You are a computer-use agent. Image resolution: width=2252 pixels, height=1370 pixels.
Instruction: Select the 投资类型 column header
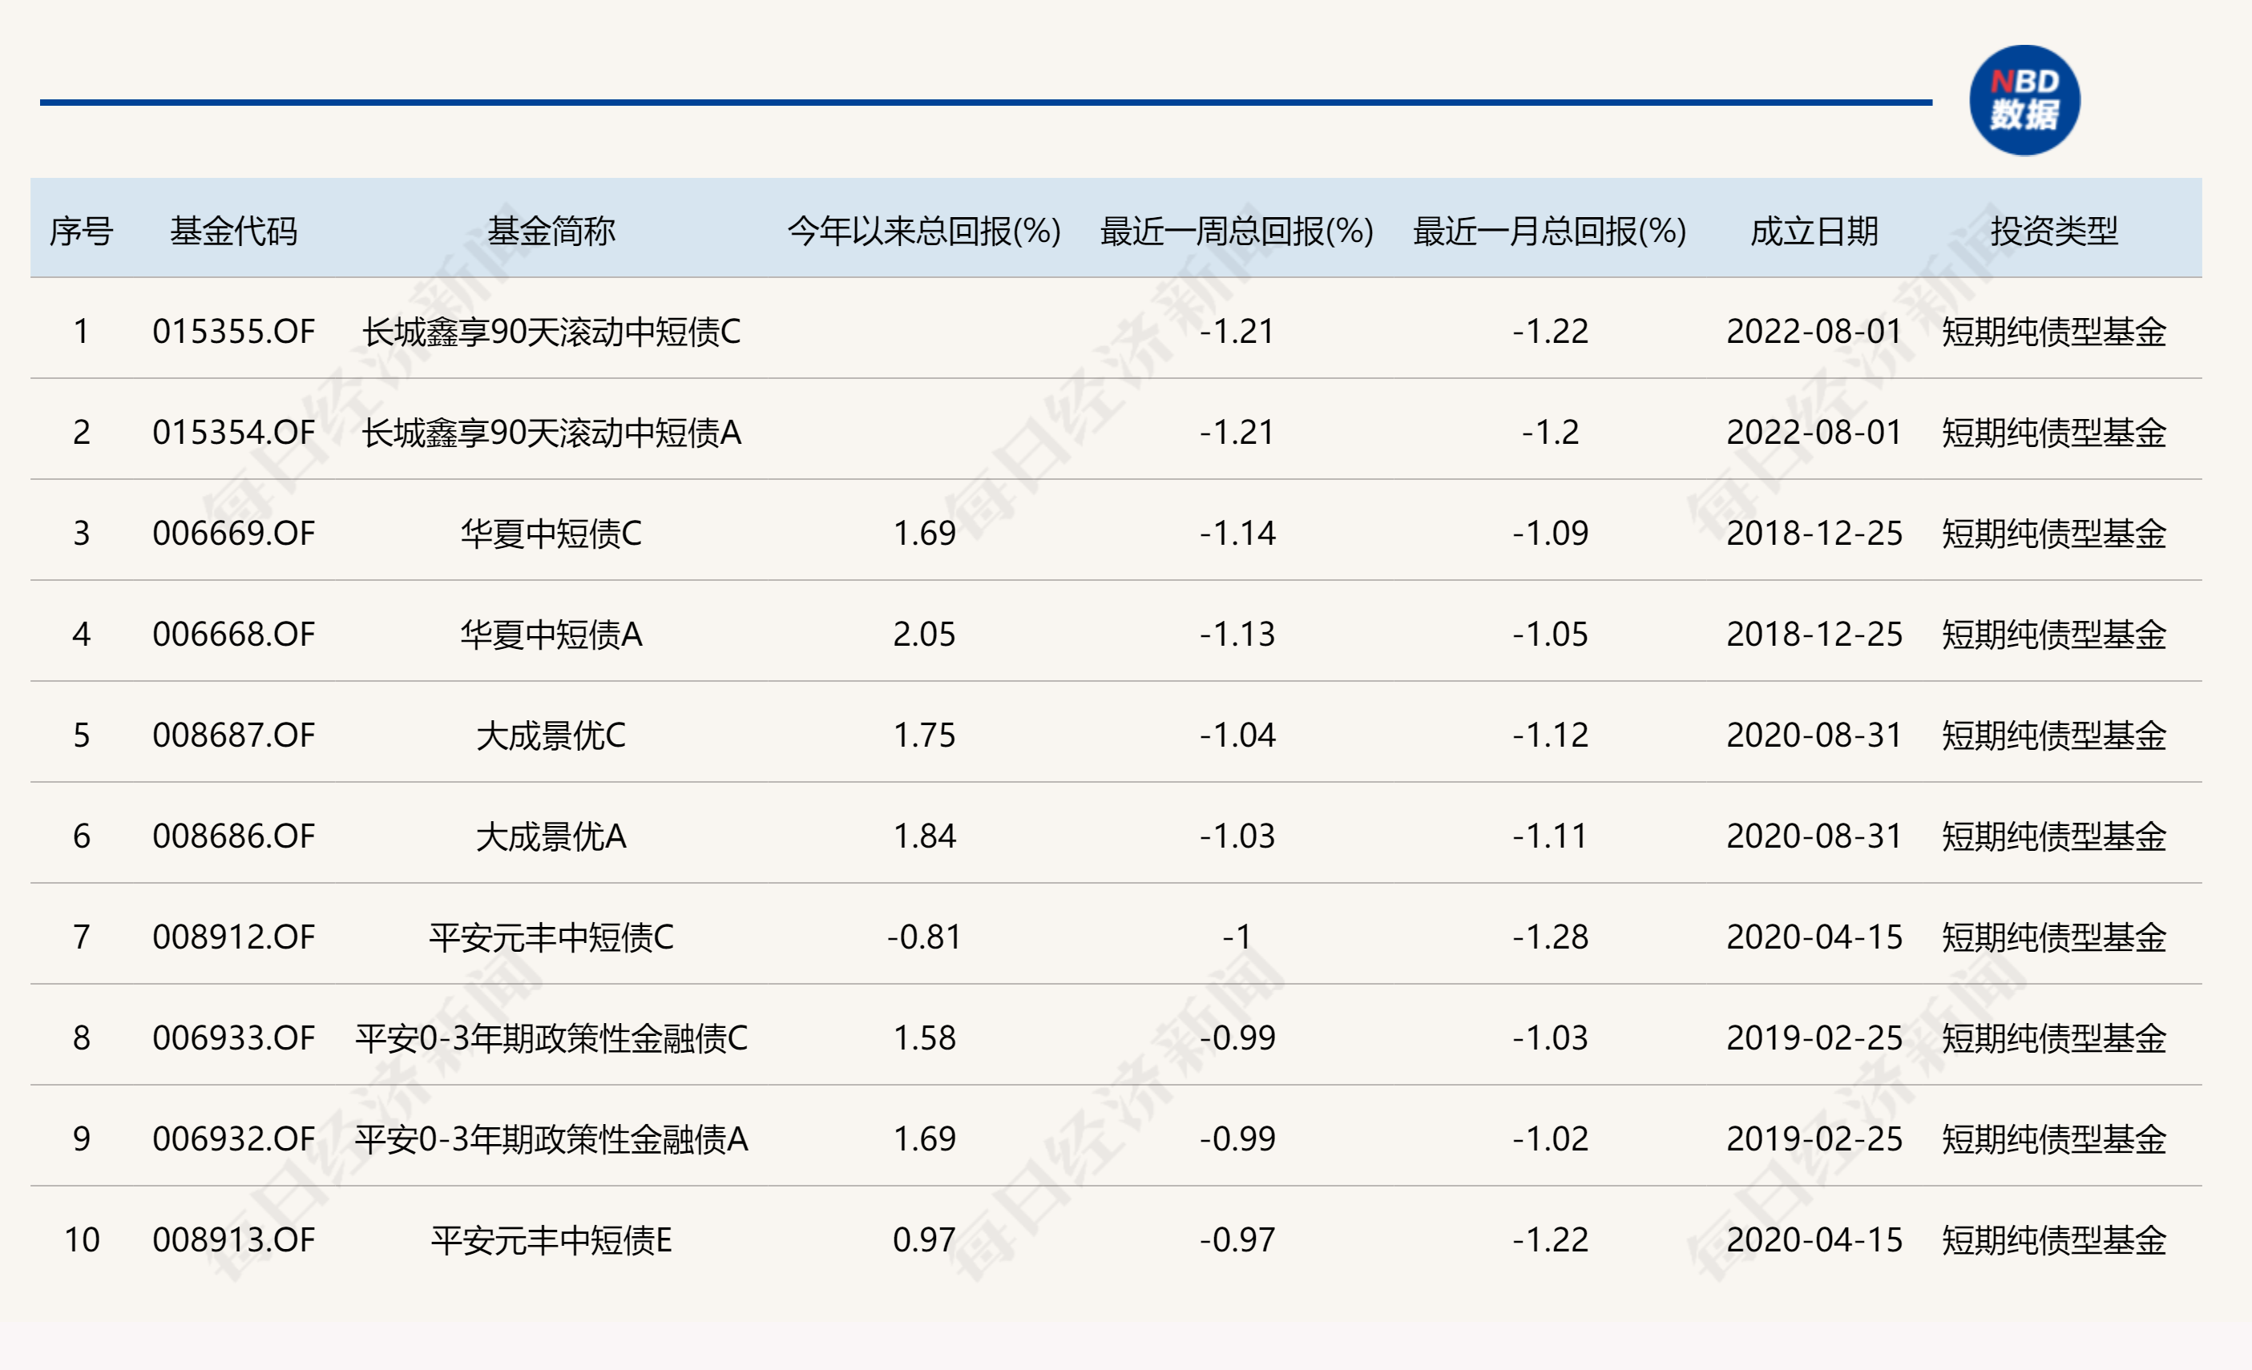2054,232
